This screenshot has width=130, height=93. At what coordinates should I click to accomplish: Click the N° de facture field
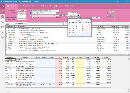click(x=21, y=19)
